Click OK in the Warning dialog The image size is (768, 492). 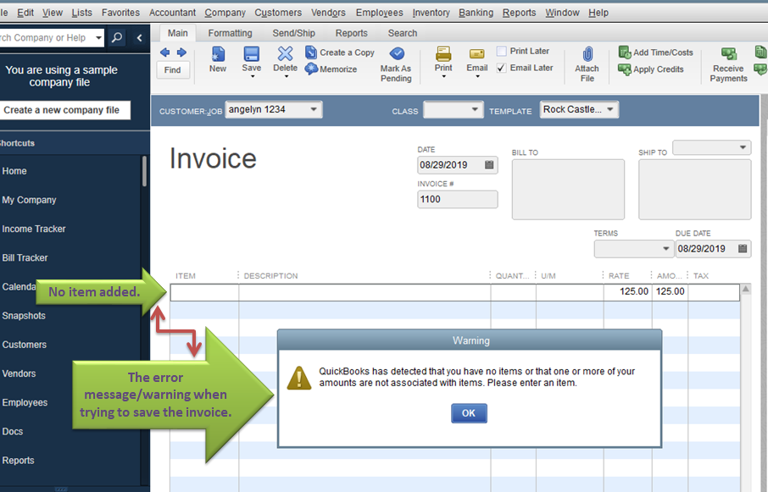pos(469,413)
